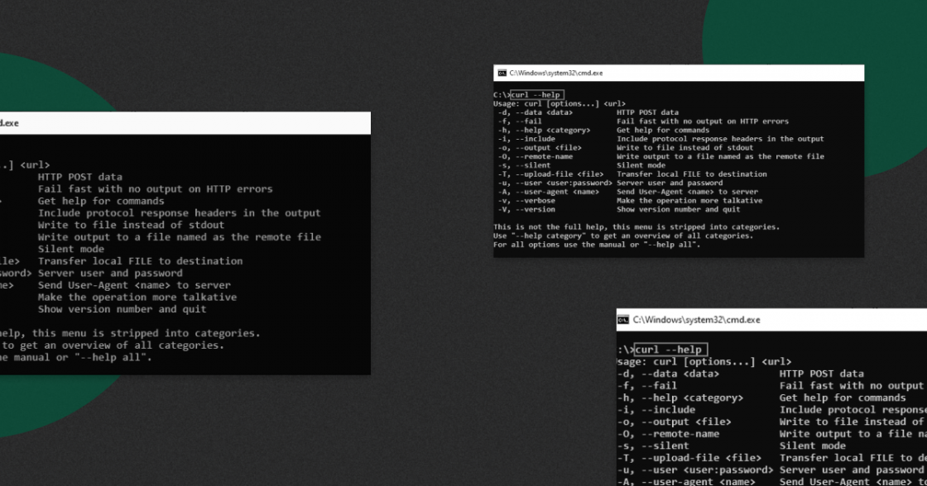Click '-i, --include' in the bottom-right window

(x=656, y=410)
